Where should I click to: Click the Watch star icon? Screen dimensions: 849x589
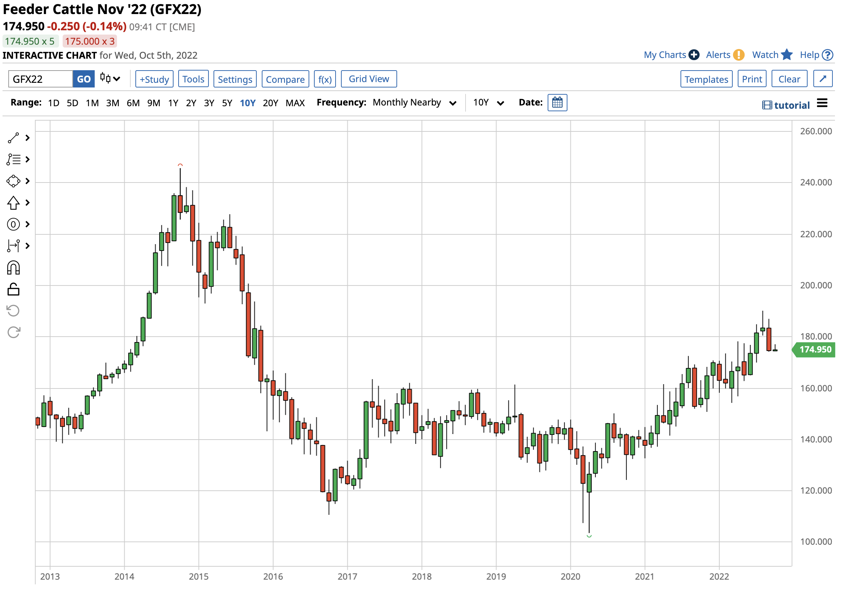pos(787,55)
